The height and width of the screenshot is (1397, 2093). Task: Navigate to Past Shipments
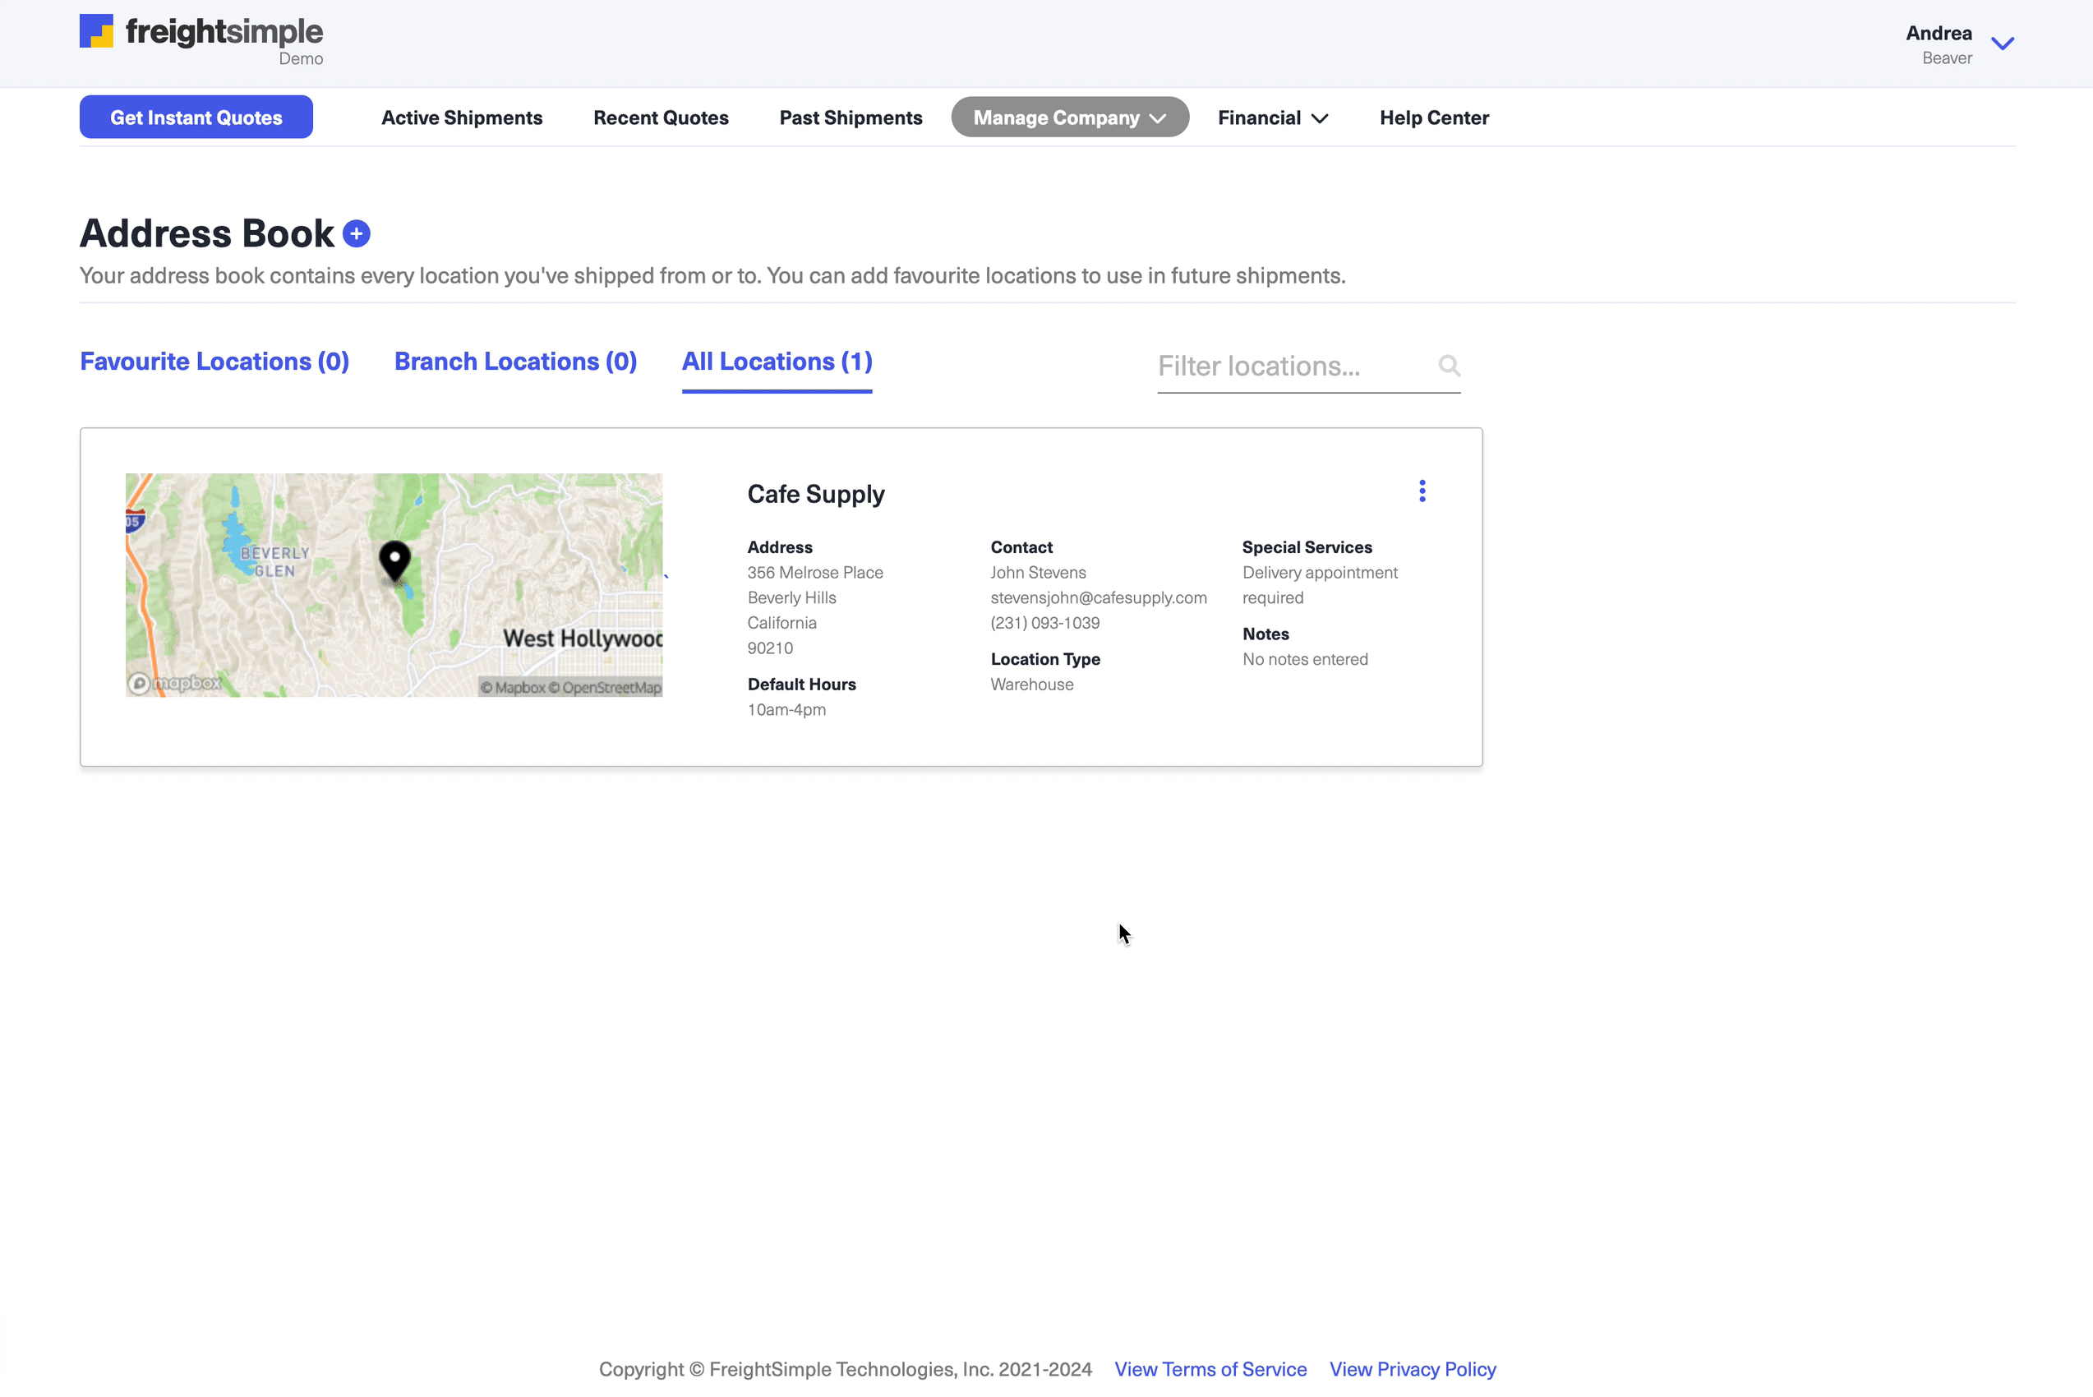(x=850, y=118)
